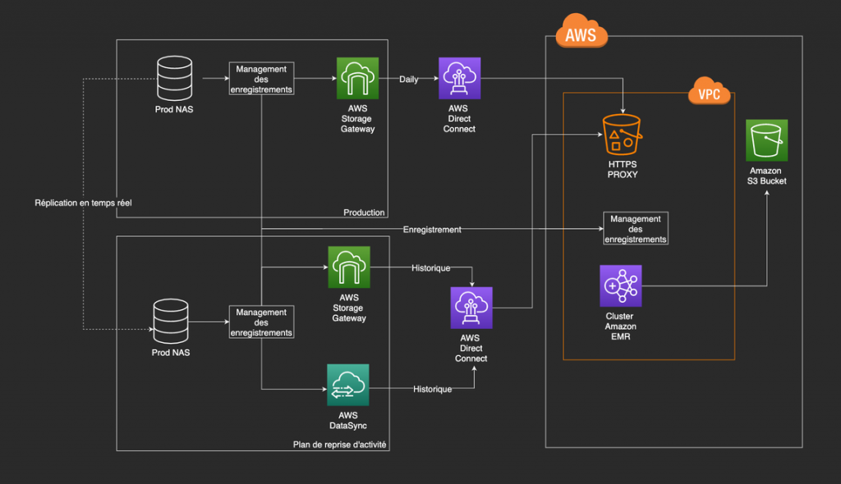Select the Cluster Amazon EMR icon

[x=621, y=285]
